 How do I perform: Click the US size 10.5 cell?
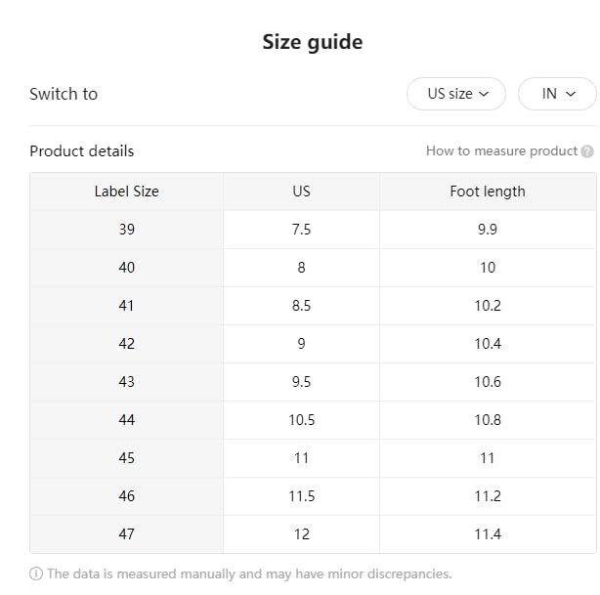click(301, 420)
